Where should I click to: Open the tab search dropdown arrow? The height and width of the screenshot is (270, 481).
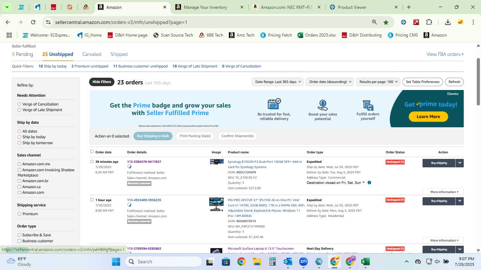tap(7, 7)
